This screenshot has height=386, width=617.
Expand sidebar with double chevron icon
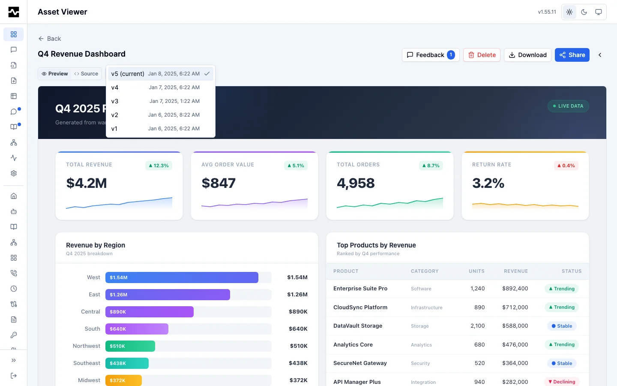14,360
